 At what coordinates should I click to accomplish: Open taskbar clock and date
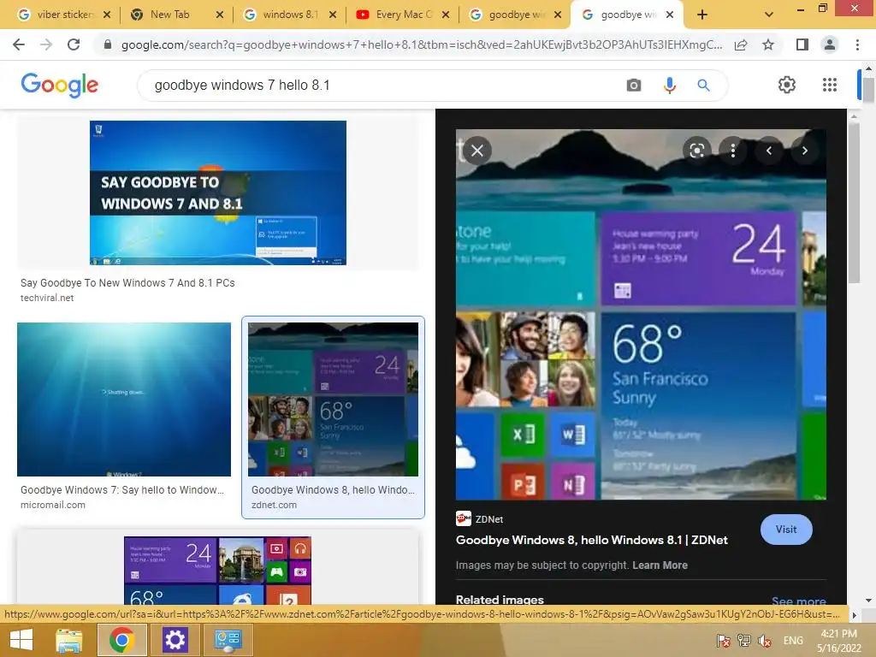point(838,641)
